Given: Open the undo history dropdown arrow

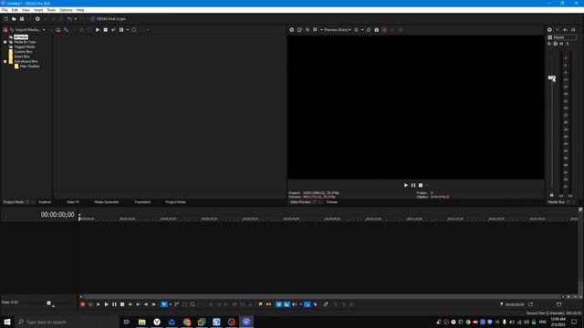Looking at the screenshot, I should 75,18.
